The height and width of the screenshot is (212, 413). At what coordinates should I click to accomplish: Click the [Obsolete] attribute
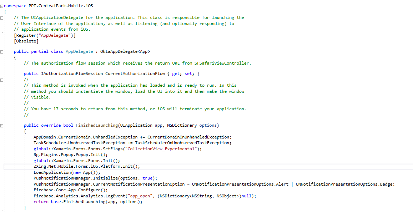[26, 41]
